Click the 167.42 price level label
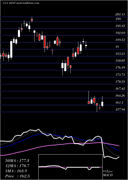 coord(120,89)
